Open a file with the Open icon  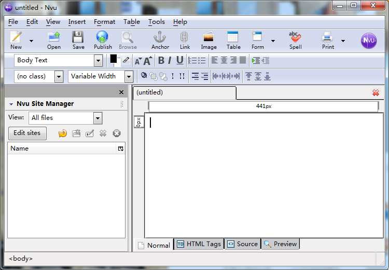(54, 40)
